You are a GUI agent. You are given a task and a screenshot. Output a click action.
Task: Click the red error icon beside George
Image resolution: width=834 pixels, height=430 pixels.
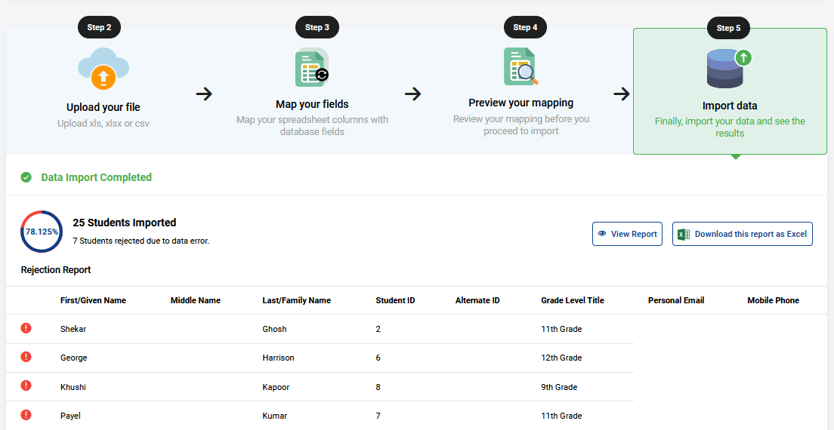tap(26, 357)
